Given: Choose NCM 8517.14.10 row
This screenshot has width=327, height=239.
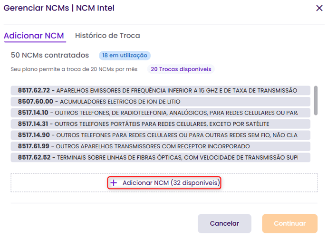Looking at the screenshot, I should click(161, 113).
